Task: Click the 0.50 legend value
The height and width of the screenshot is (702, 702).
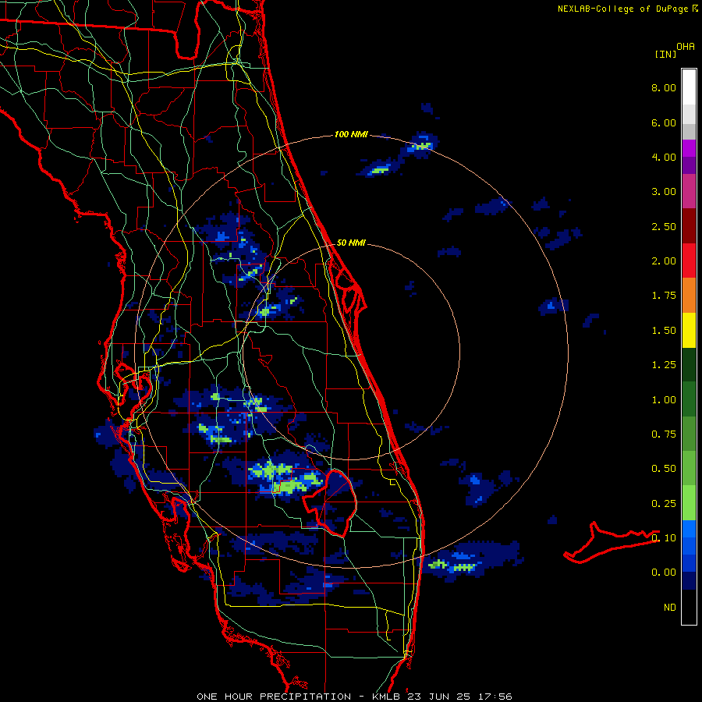Action: [x=664, y=469]
